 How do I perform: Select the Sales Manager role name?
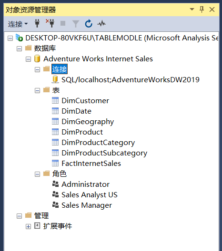coord(87,205)
